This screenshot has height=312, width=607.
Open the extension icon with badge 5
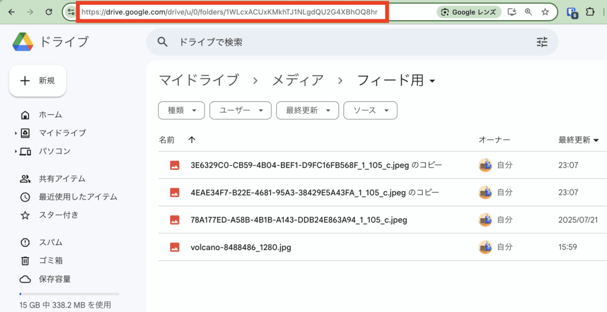572,13
